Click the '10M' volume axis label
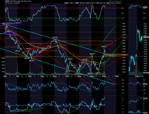Screen dimensions: 149x114 3,72
